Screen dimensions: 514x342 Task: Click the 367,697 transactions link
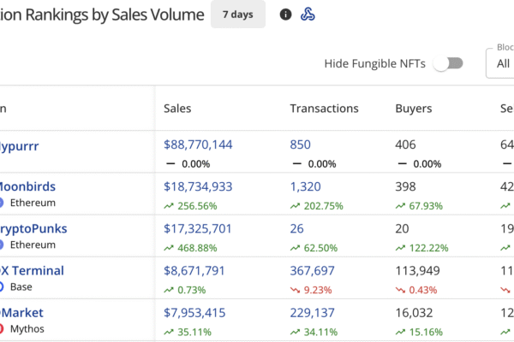312,271
